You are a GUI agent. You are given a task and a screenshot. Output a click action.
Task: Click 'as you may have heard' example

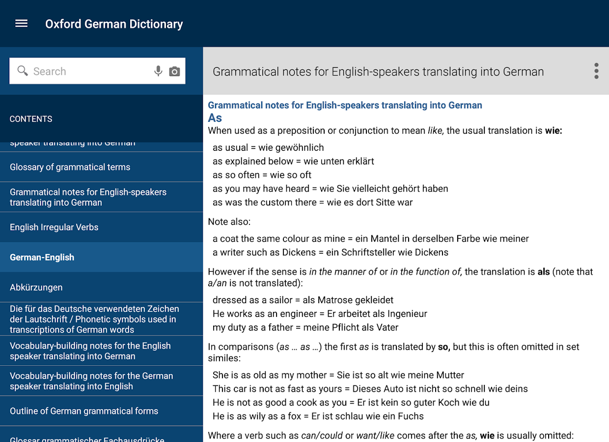pyautogui.click(x=330, y=189)
